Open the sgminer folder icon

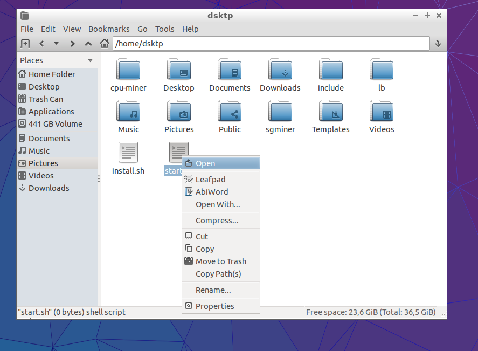click(x=280, y=112)
